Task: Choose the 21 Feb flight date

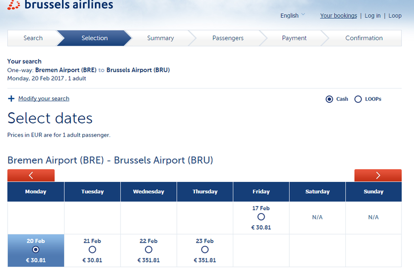Action: pyautogui.click(x=92, y=249)
